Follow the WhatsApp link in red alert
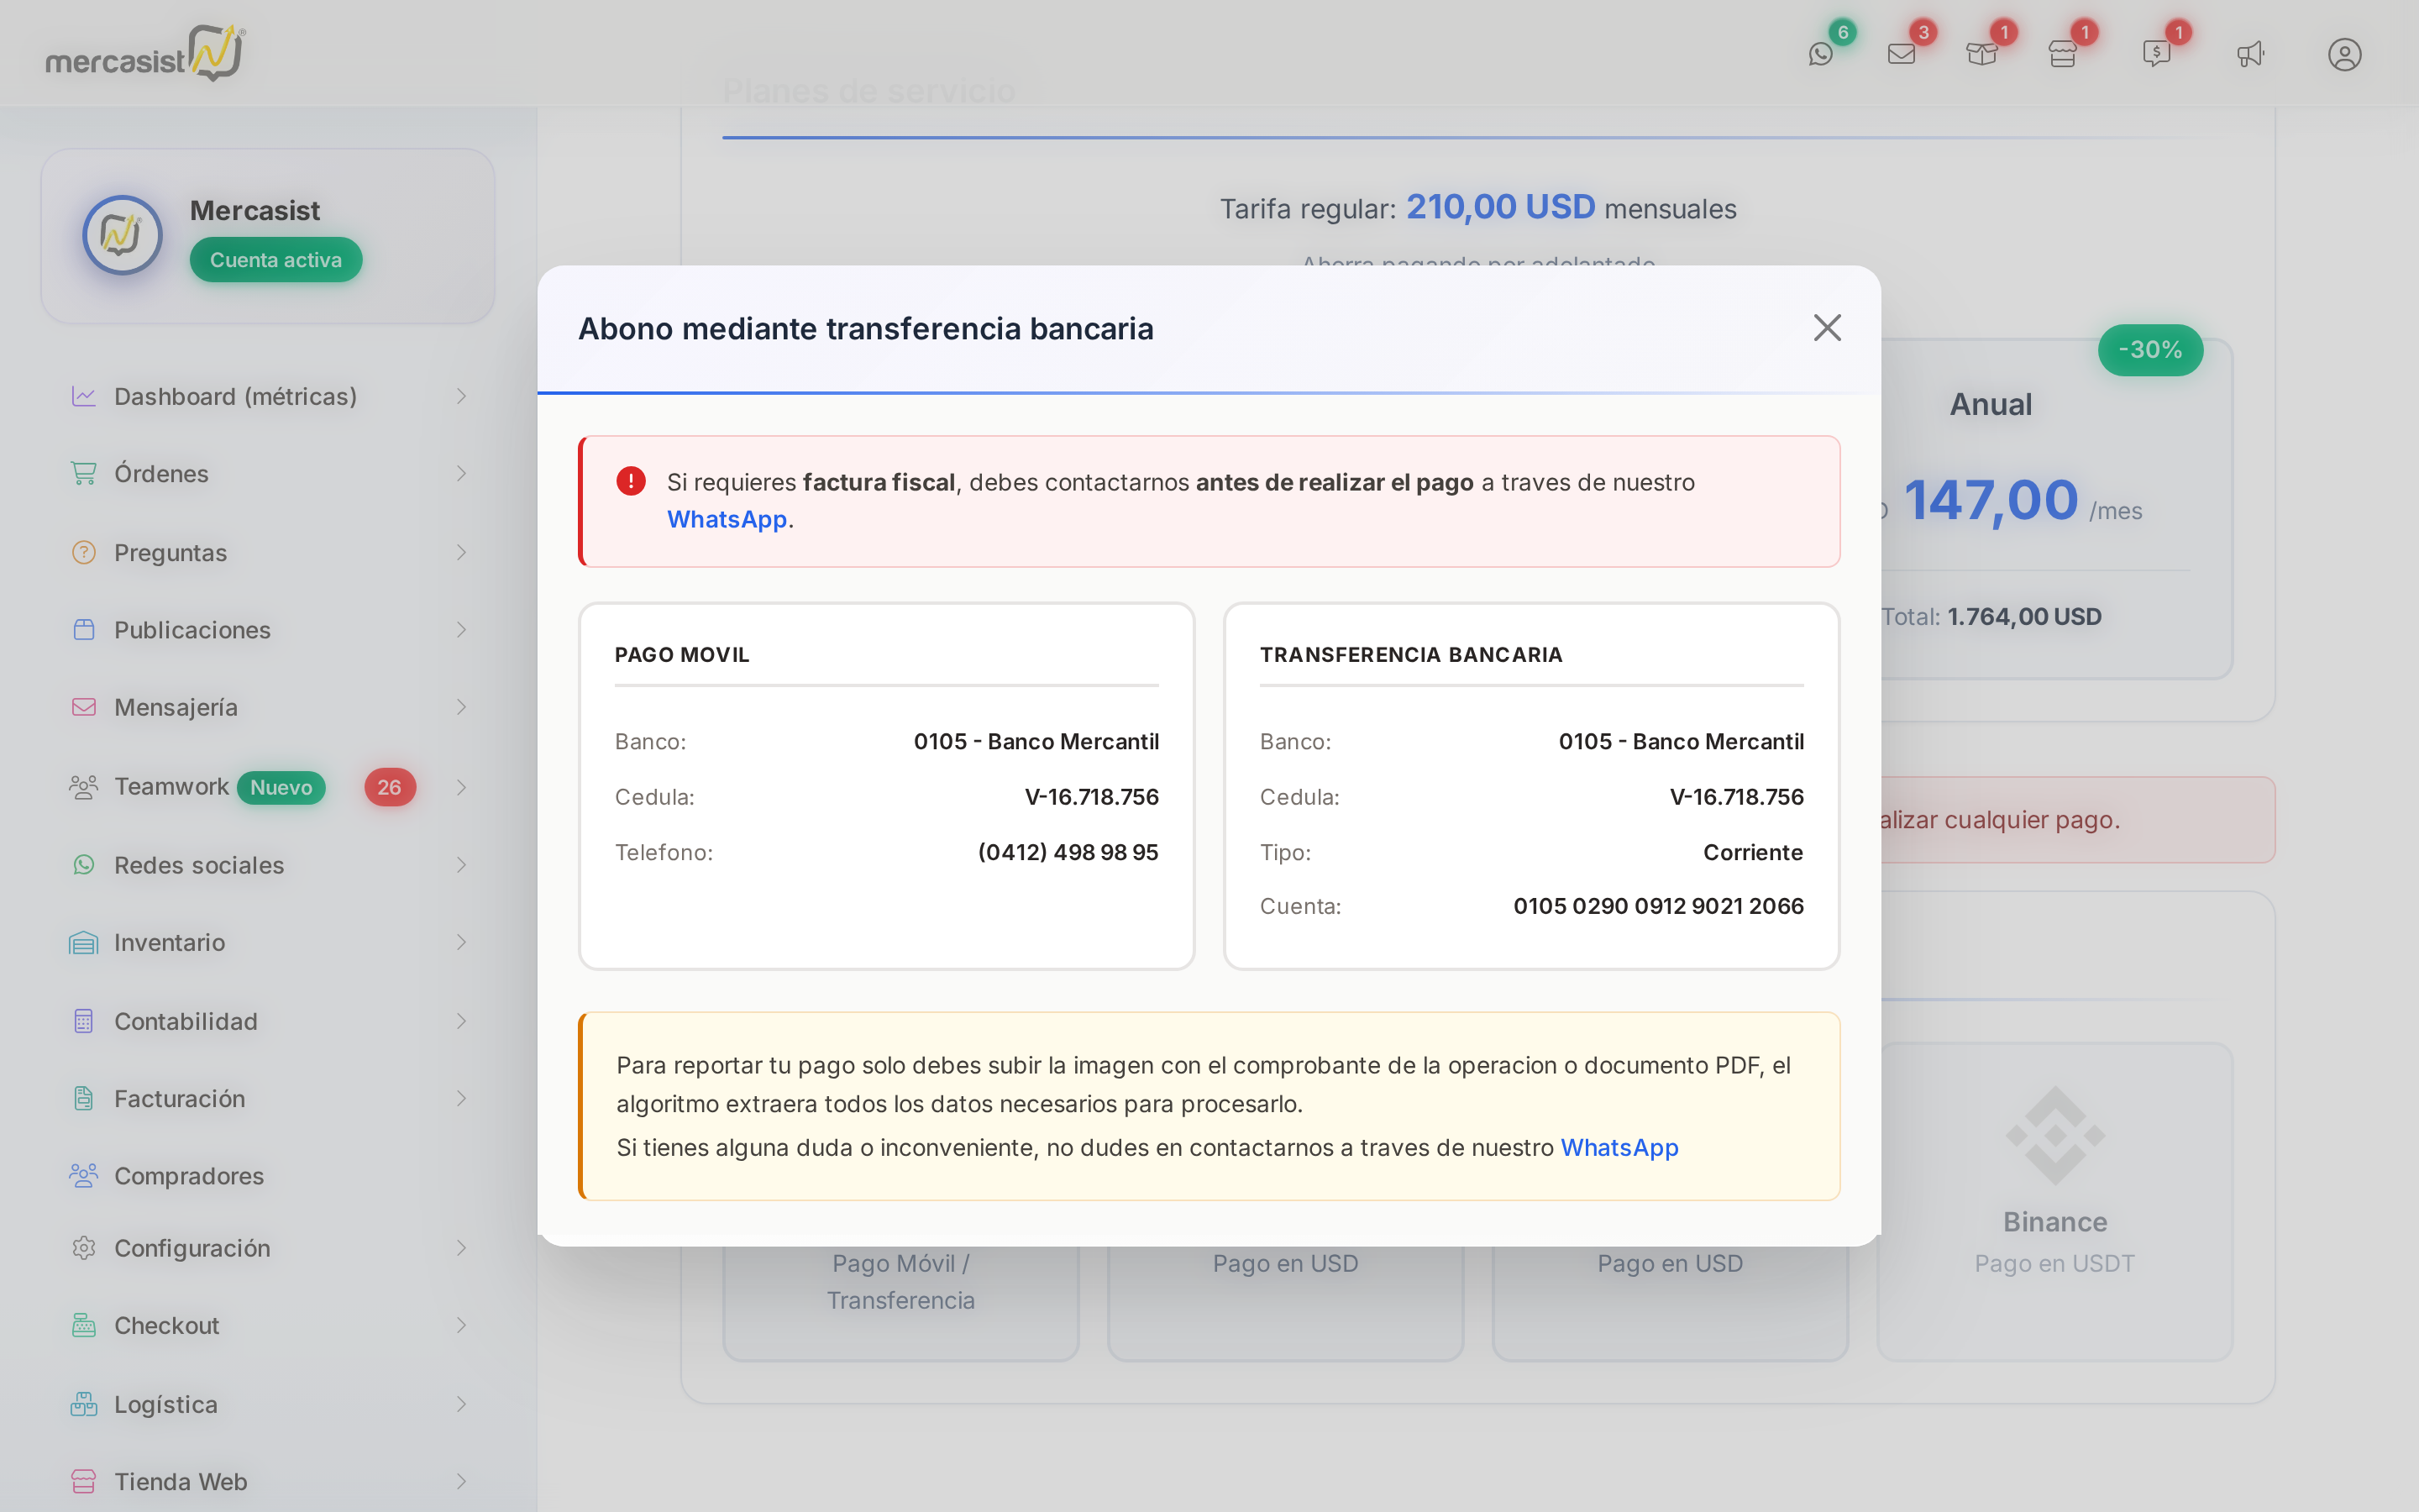2419x1512 pixels. point(727,519)
